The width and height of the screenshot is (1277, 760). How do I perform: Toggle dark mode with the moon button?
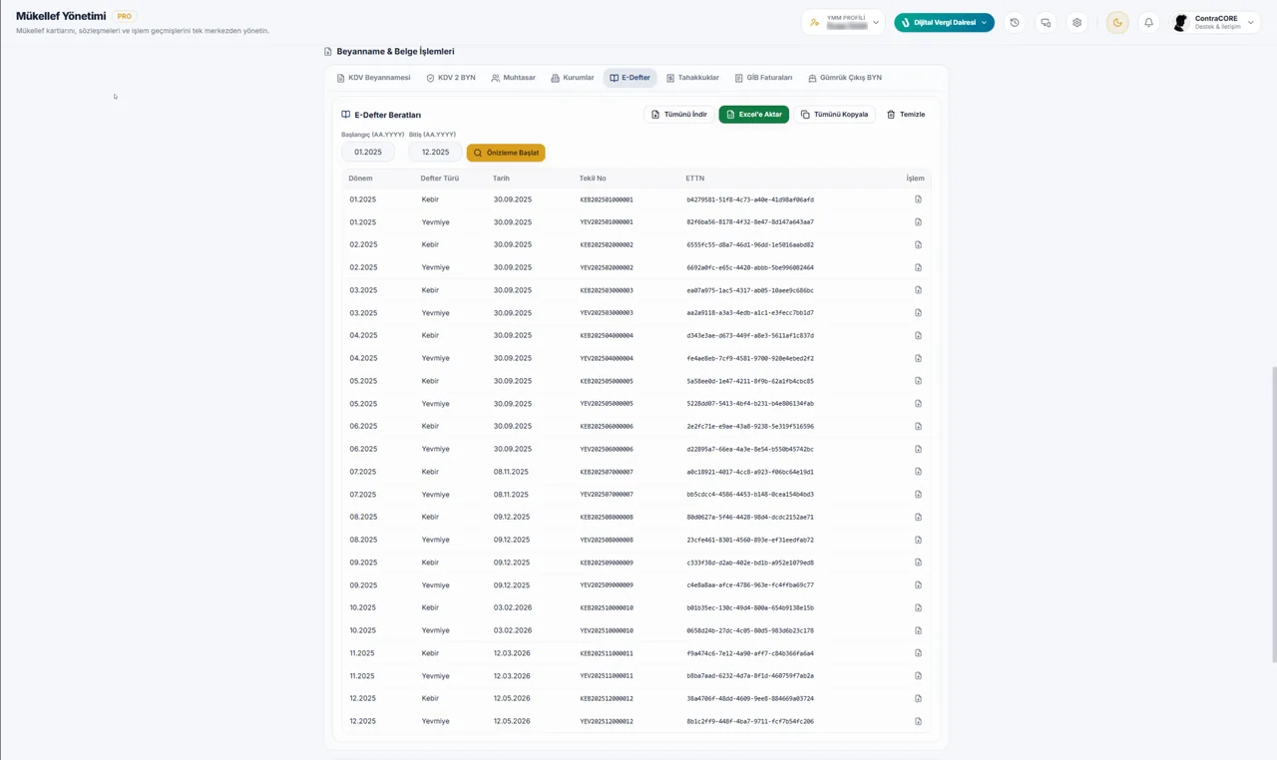click(x=1117, y=22)
